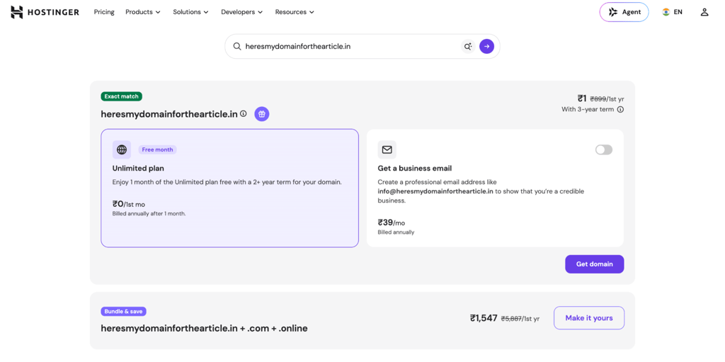Click the Get a business email heading
Image resolution: width=725 pixels, height=362 pixels.
[x=415, y=168]
